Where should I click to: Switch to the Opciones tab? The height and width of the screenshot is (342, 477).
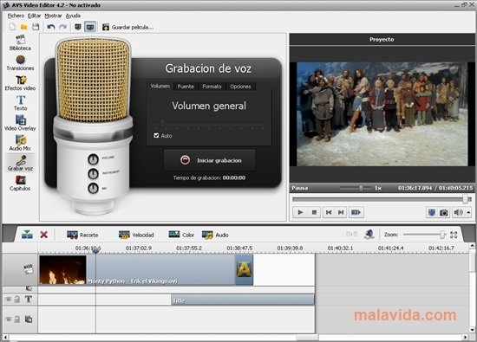[x=240, y=87]
